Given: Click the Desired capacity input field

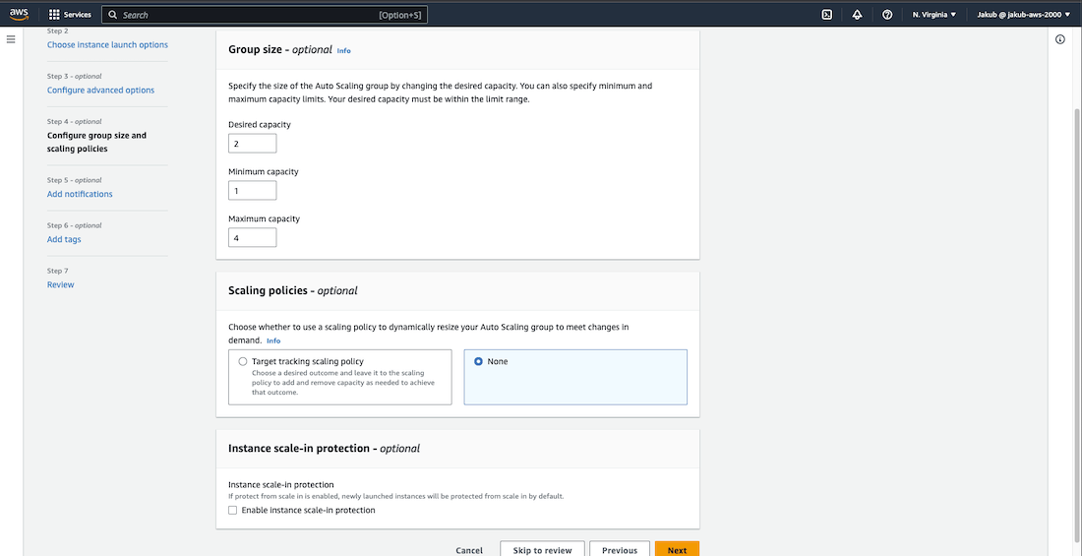Looking at the screenshot, I should pyautogui.click(x=252, y=144).
